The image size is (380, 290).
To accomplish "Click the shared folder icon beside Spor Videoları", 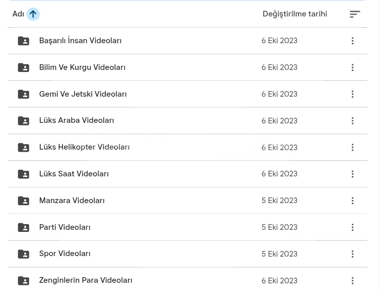I will coord(23,254).
